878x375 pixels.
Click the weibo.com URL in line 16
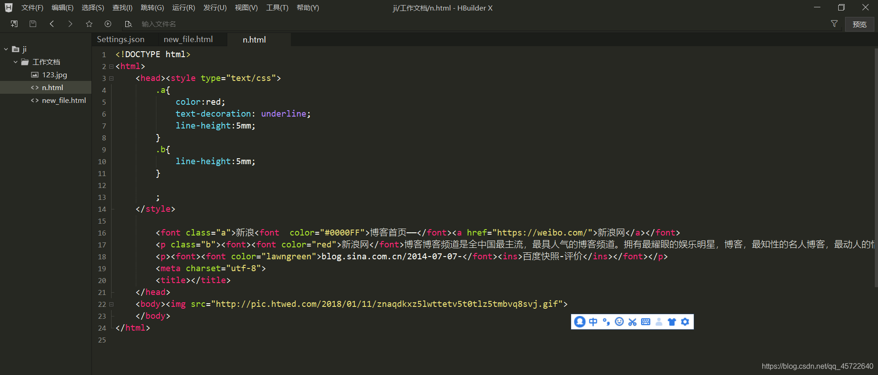point(545,233)
